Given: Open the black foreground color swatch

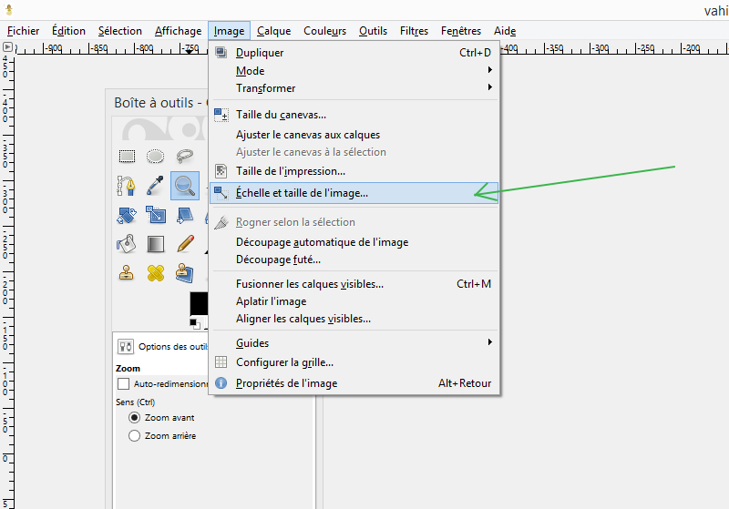Looking at the screenshot, I should pos(199,304).
